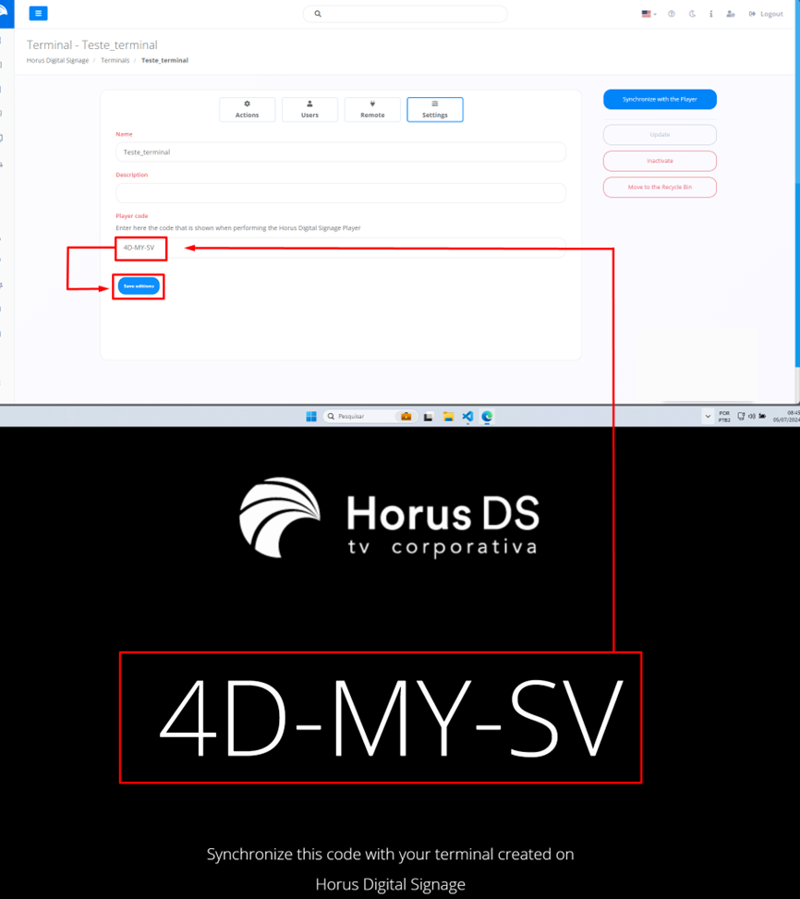
Task: Click the top search bar
Action: tap(405, 14)
